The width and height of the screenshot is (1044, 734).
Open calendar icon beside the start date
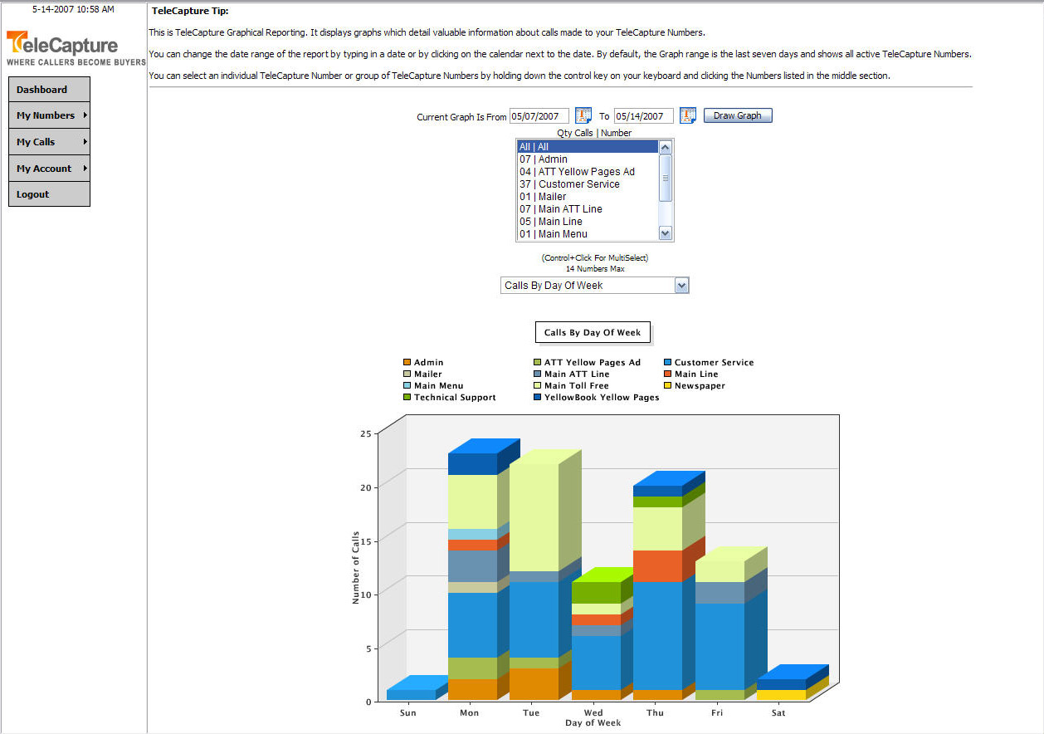click(583, 115)
